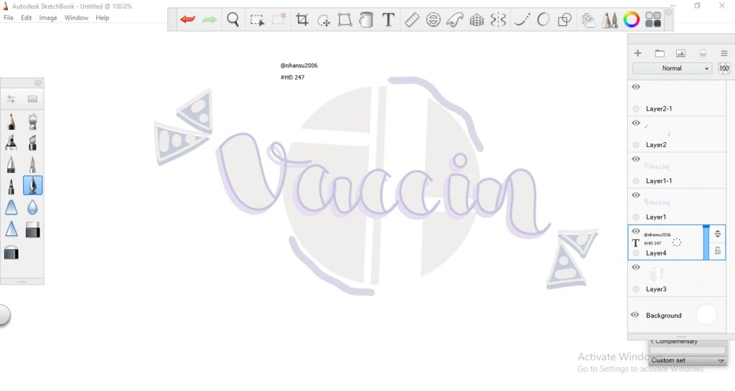Select the Flood Fill bucket tool
735x391 pixels.
click(366, 19)
